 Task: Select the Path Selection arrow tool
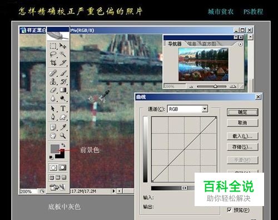(x=53, y=109)
